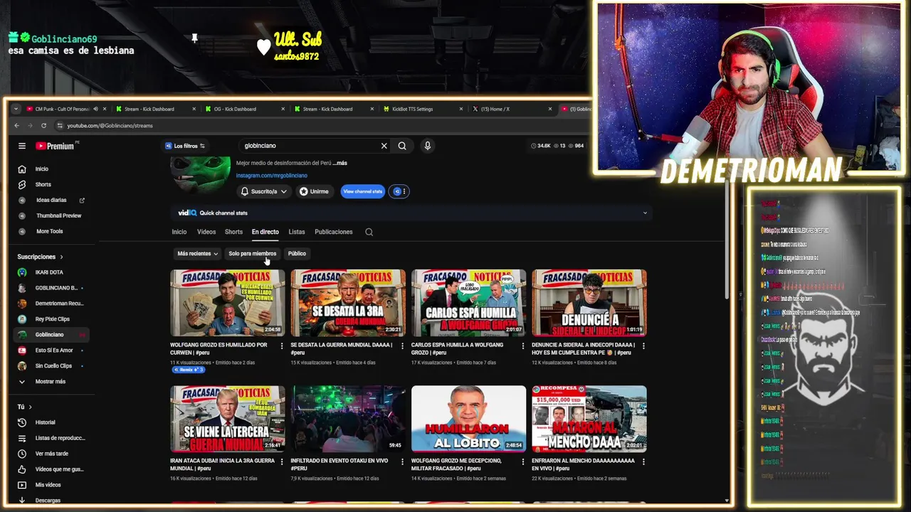Open Sin Cuello Clips subscription
The image size is (911, 512).
pyautogui.click(x=52, y=366)
